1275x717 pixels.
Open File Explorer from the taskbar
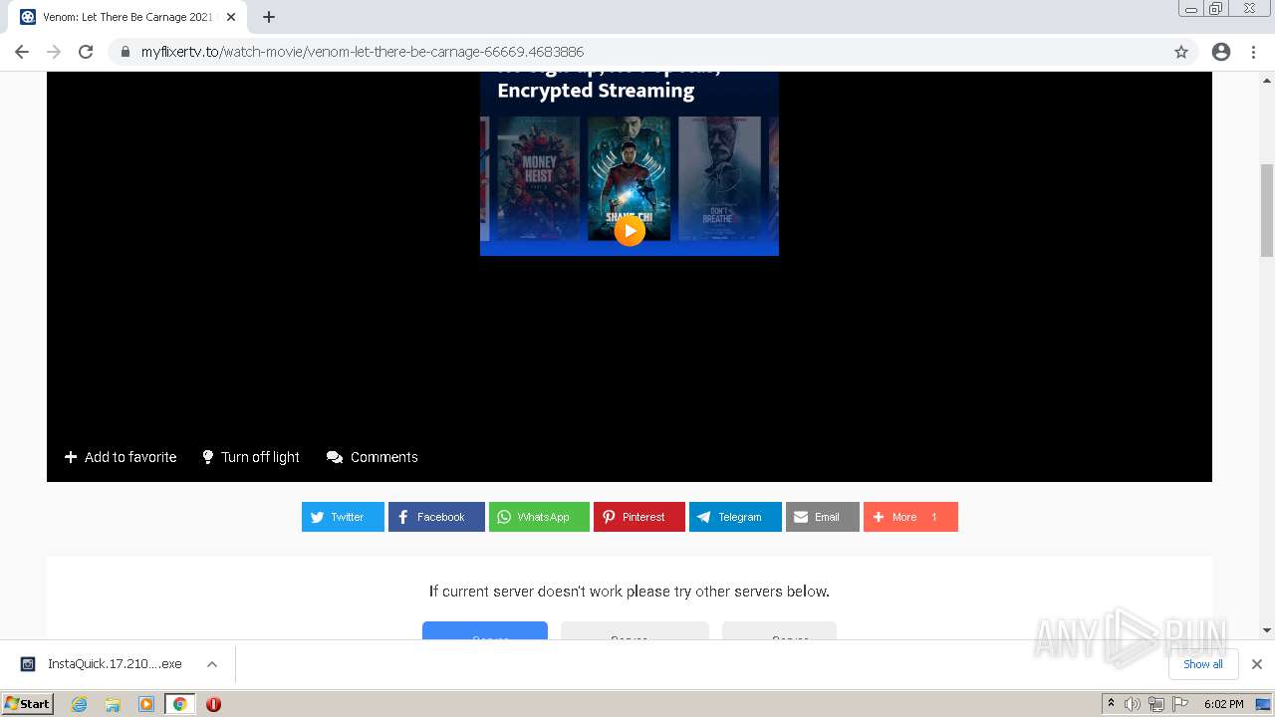[x=113, y=704]
